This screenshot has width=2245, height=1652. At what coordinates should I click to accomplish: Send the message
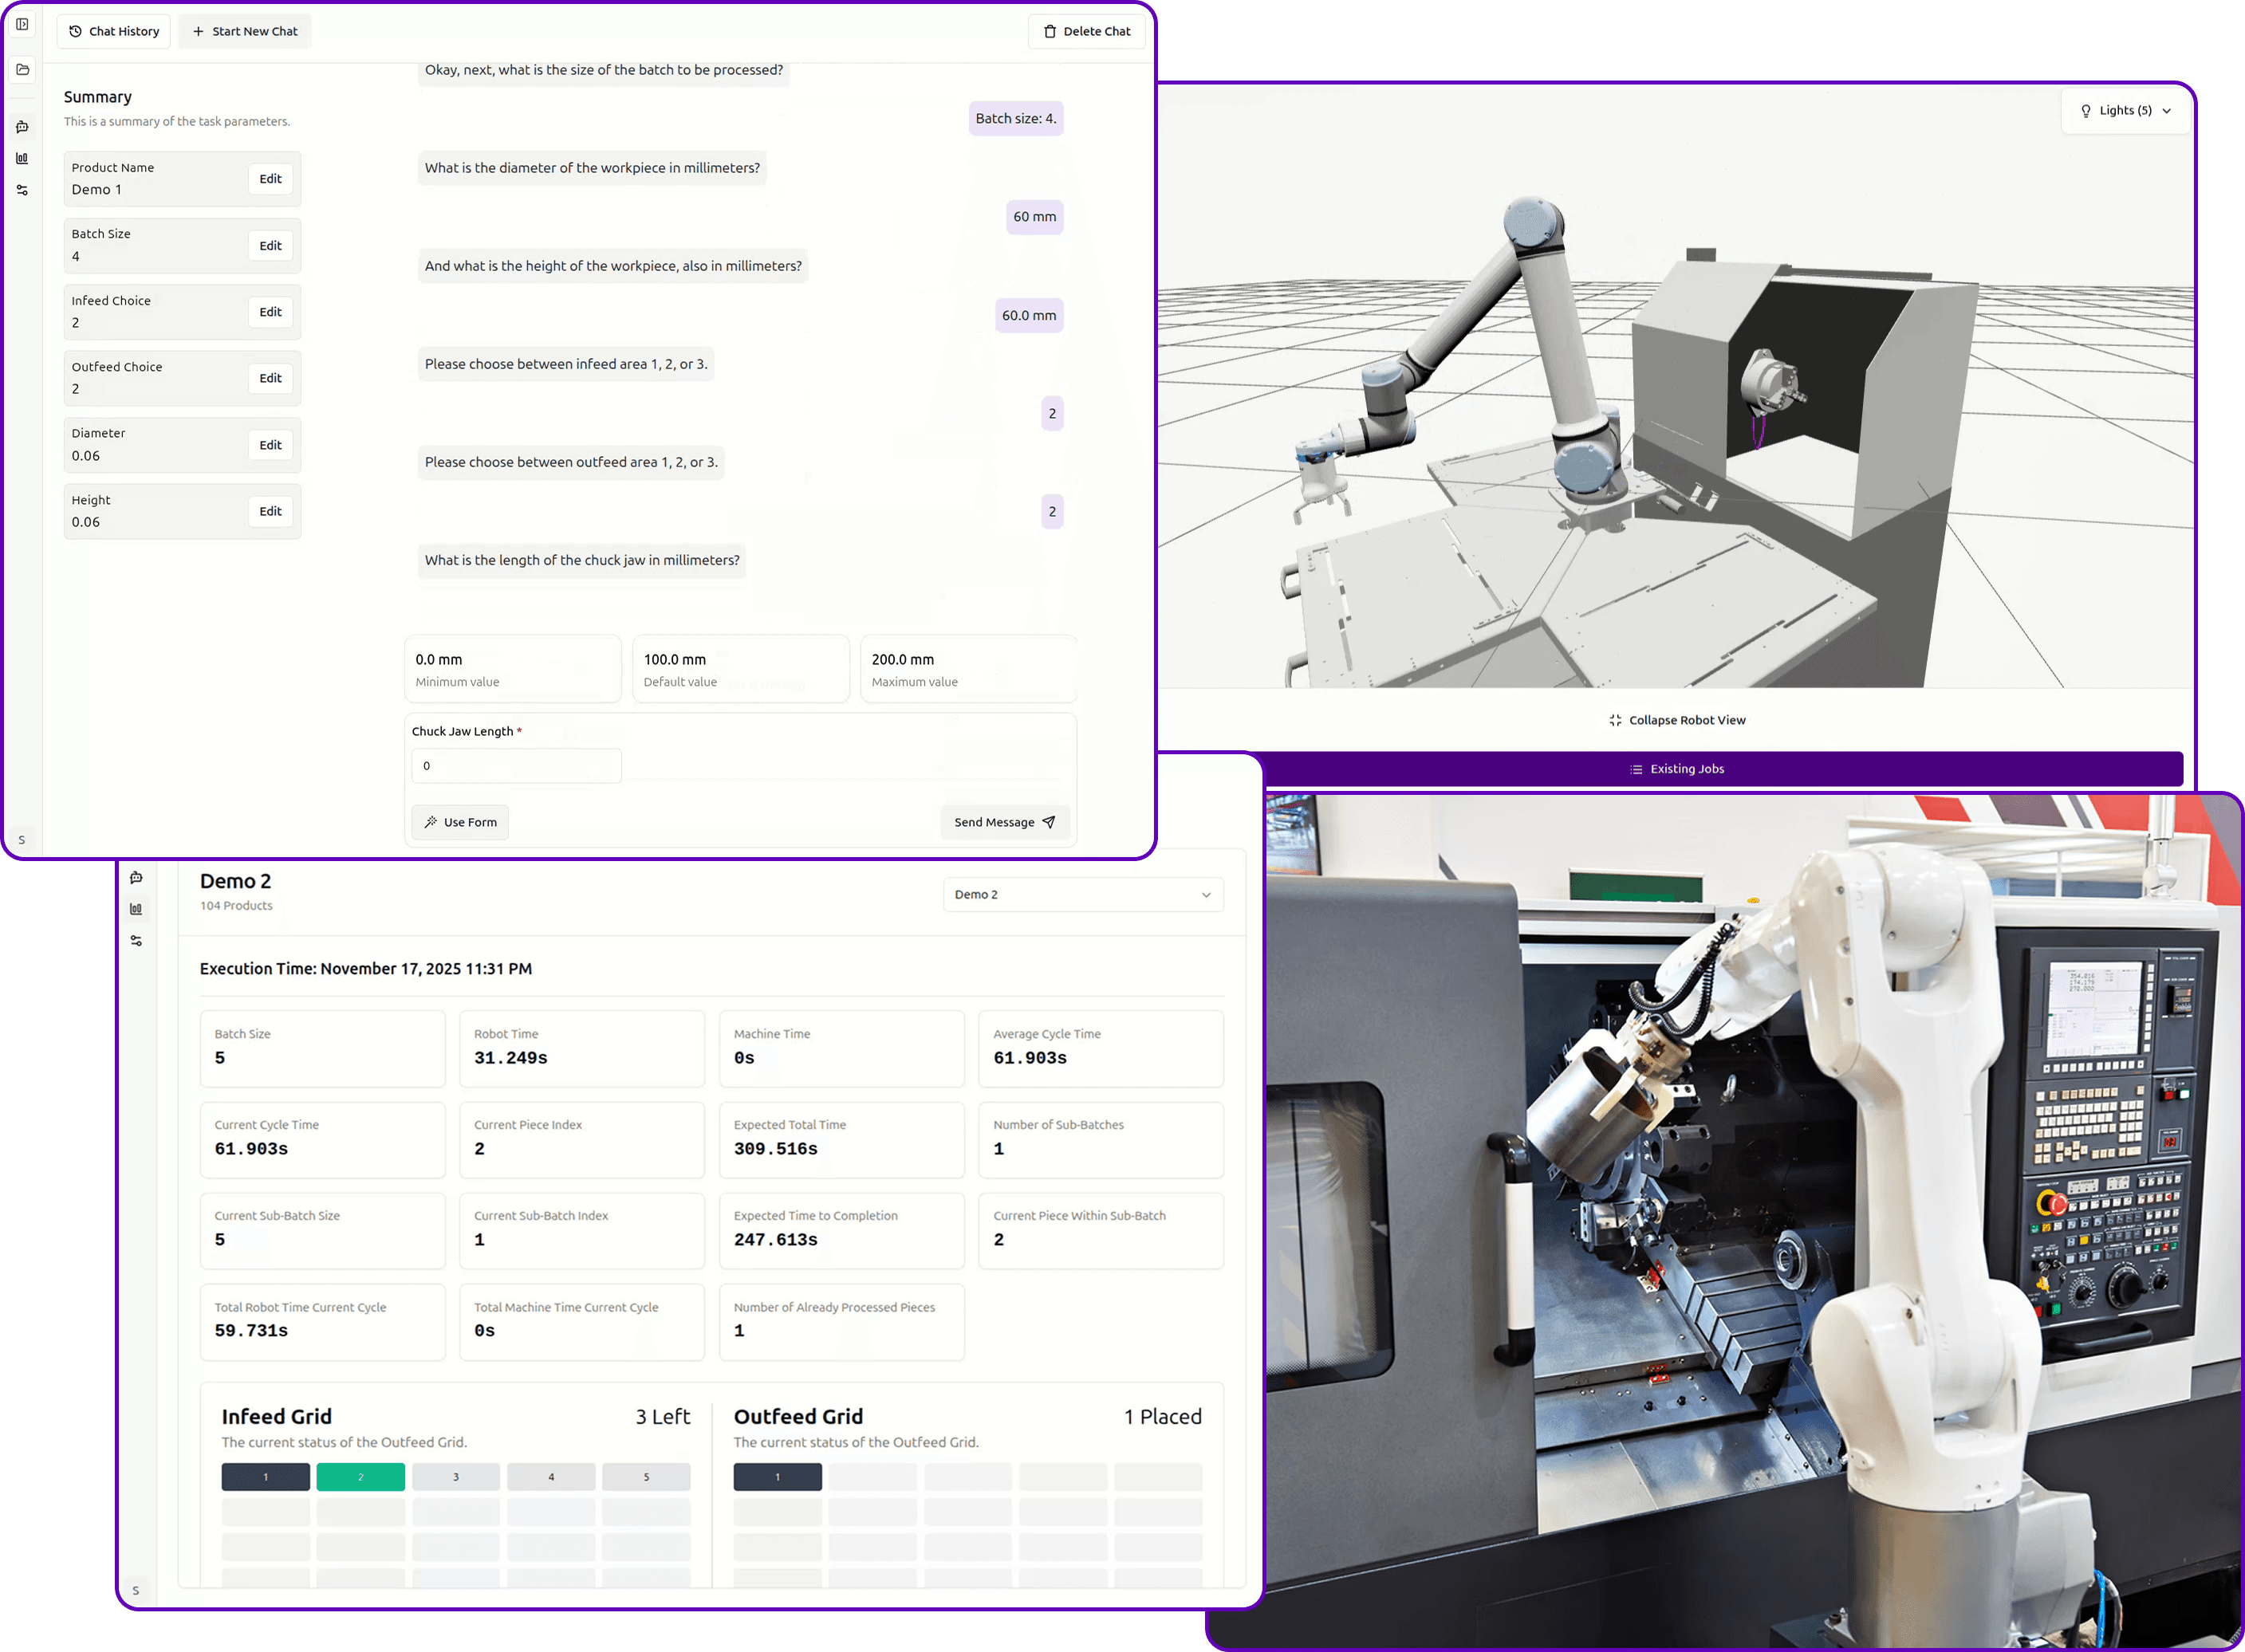(1004, 822)
